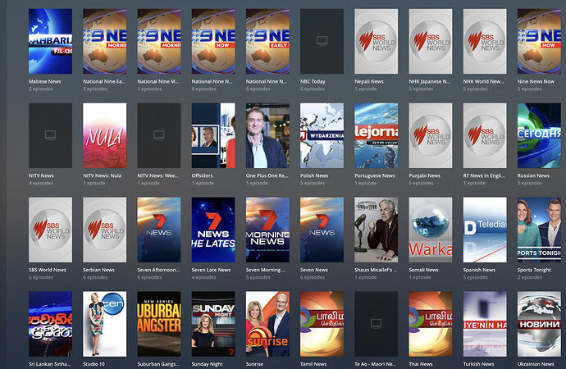The width and height of the screenshot is (566, 369).
Task: Click the 'Seven News' title
Action: coord(314,270)
